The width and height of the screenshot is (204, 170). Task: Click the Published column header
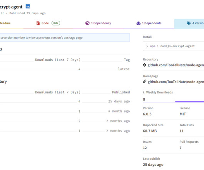(x=121, y=92)
